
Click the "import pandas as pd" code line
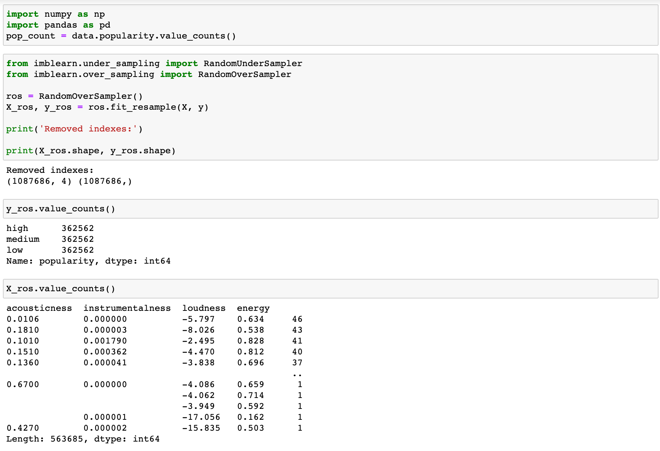click(58, 25)
